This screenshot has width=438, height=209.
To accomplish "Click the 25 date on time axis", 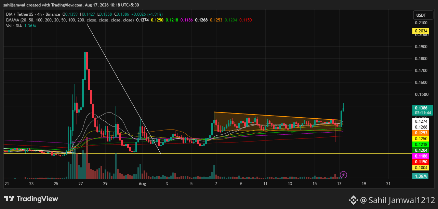I will point(56,184).
